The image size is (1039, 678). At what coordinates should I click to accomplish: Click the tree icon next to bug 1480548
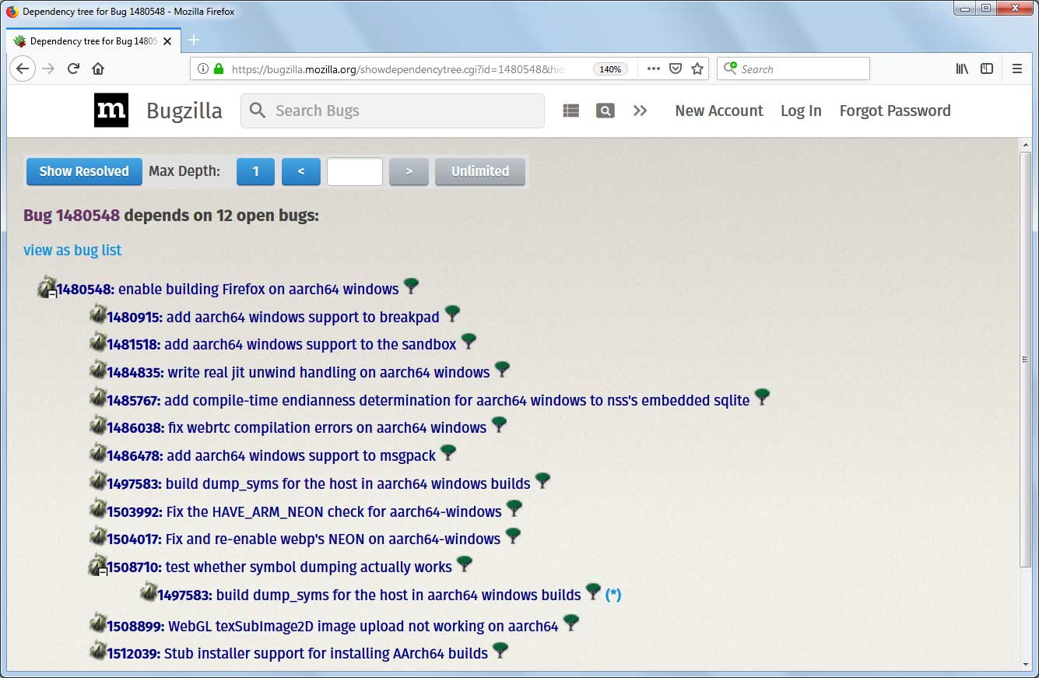pos(412,286)
